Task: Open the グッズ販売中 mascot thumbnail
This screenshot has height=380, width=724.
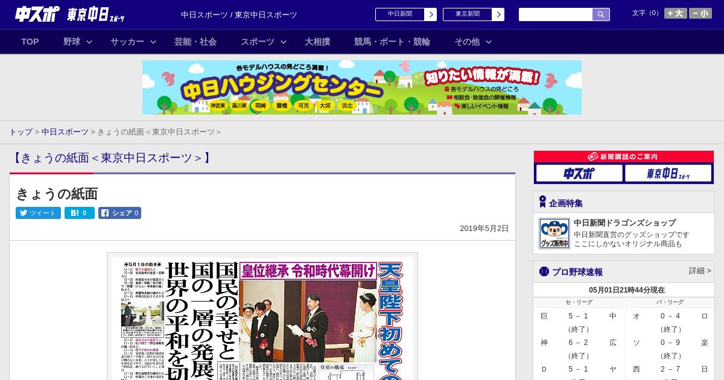Action: [x=554, y=233]
